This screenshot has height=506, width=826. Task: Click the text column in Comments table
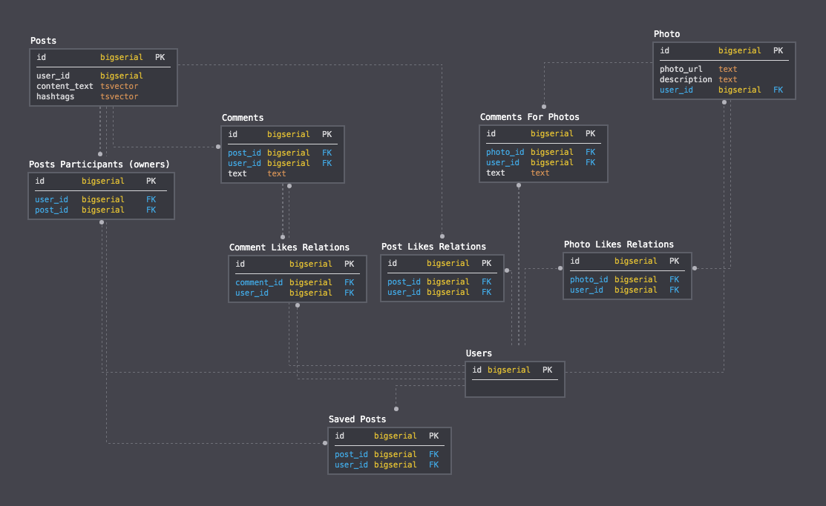237,173
